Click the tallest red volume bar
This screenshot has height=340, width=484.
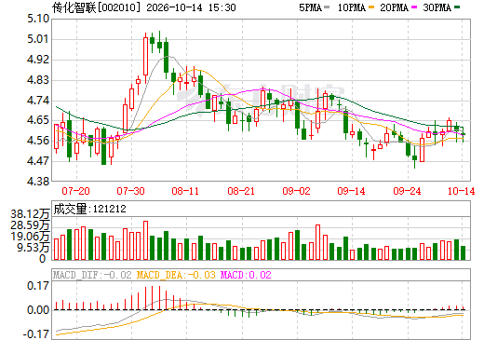pyautogui.click(x=145, y=240)
